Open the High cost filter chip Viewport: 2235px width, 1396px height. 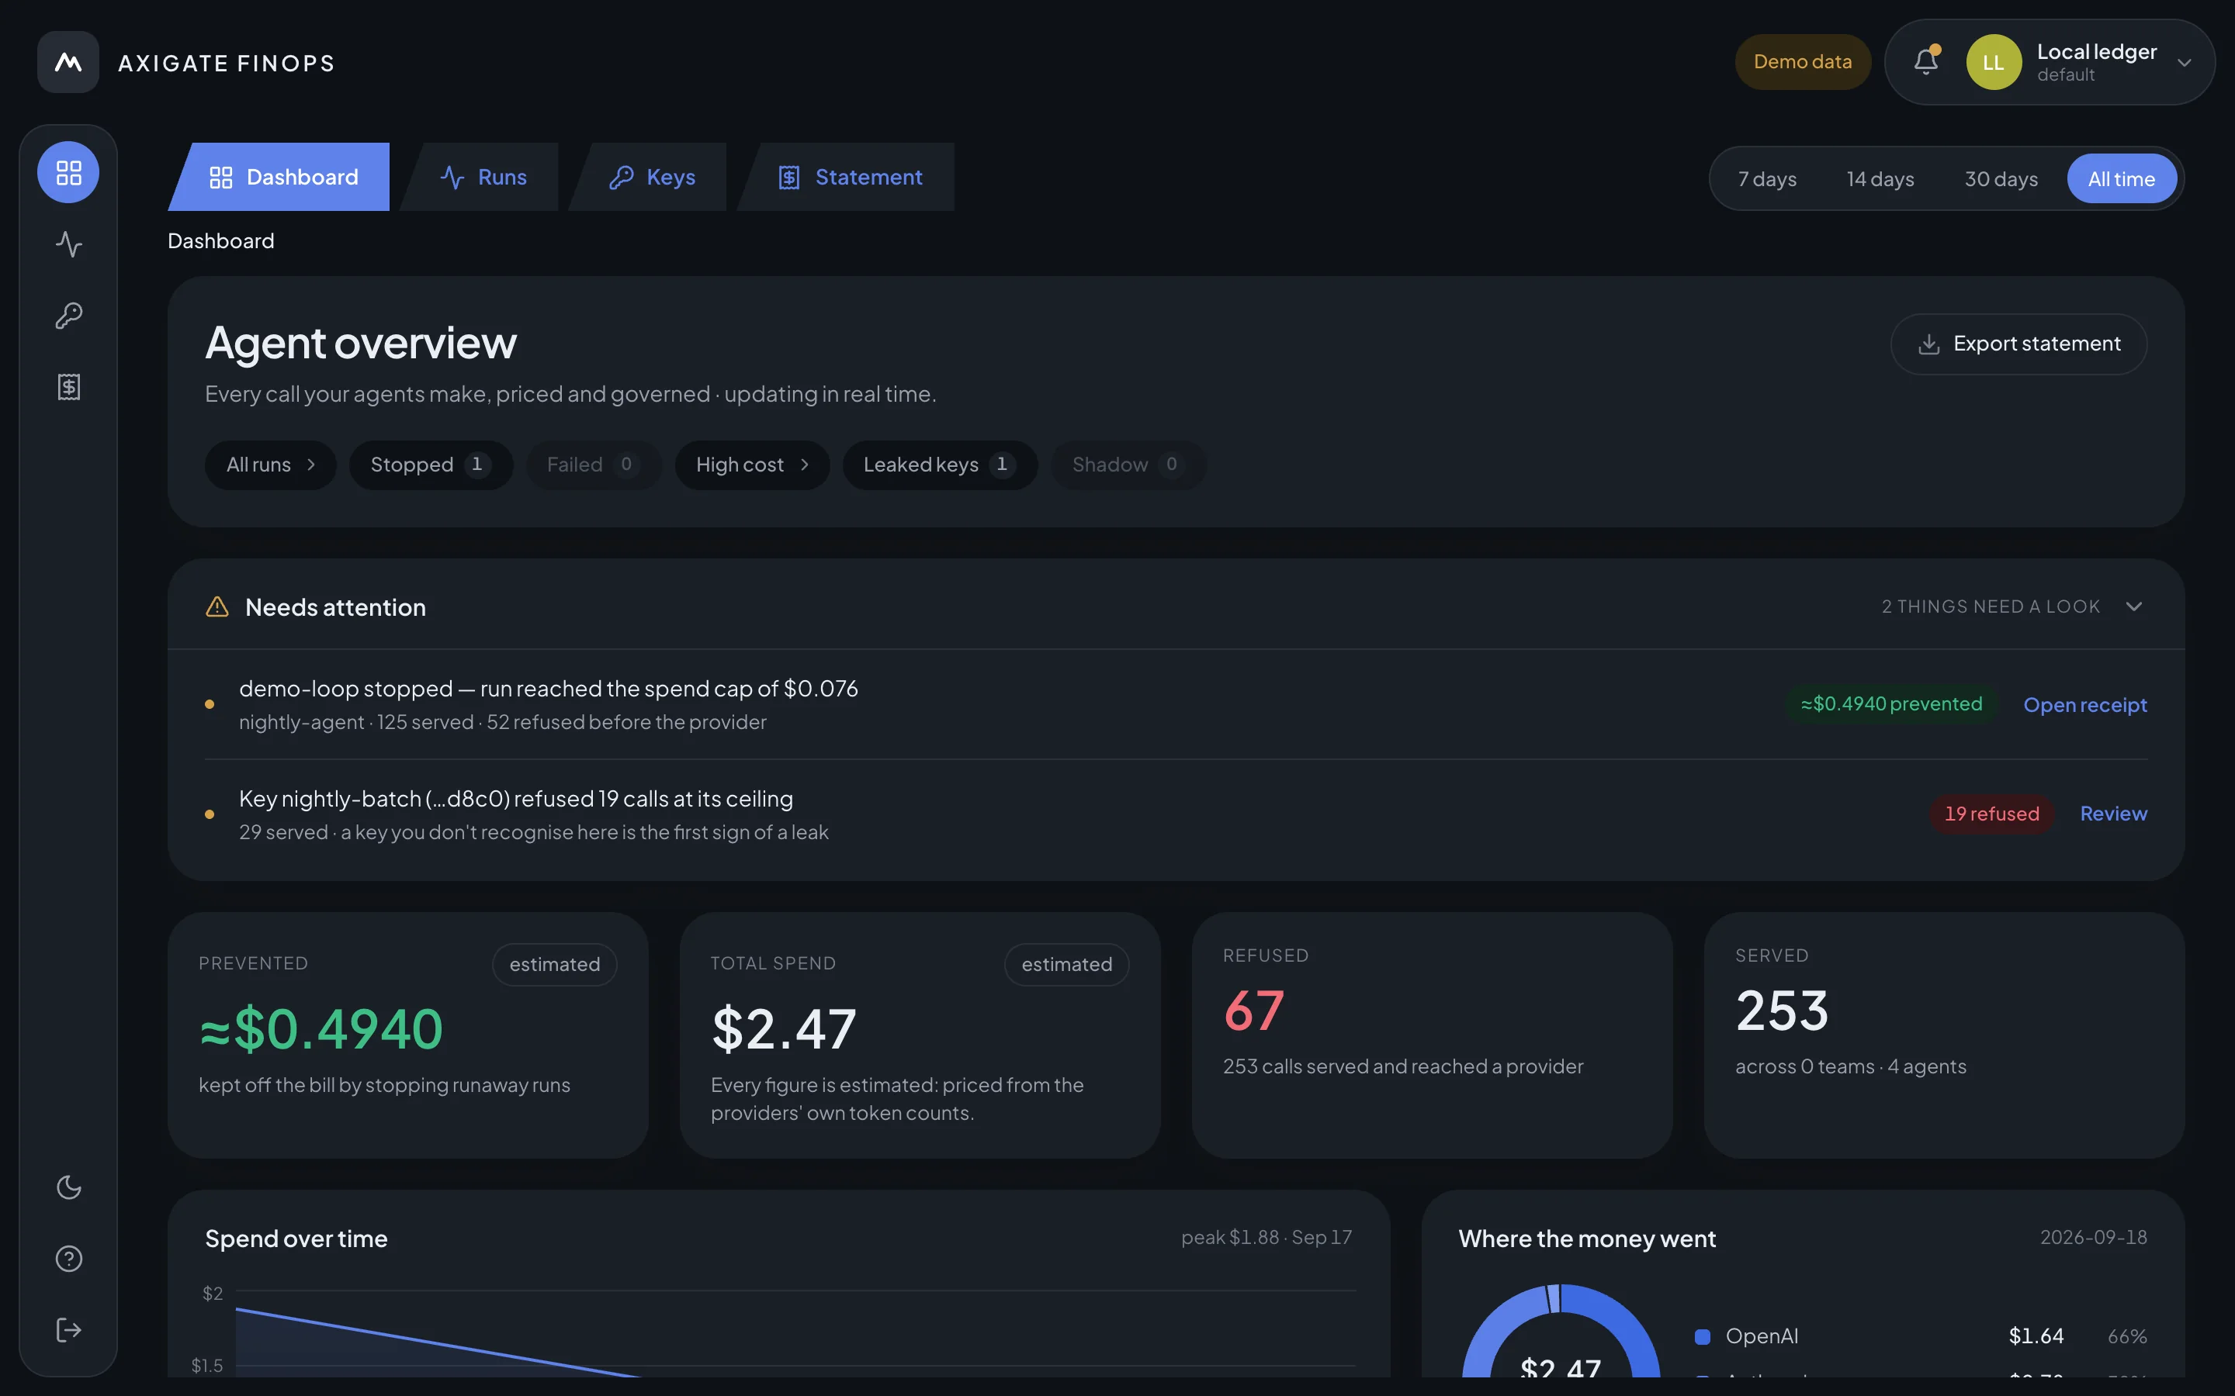(752, 465)
